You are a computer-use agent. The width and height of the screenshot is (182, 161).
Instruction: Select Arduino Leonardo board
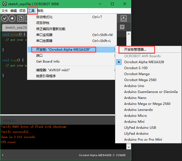pos(149,110)
